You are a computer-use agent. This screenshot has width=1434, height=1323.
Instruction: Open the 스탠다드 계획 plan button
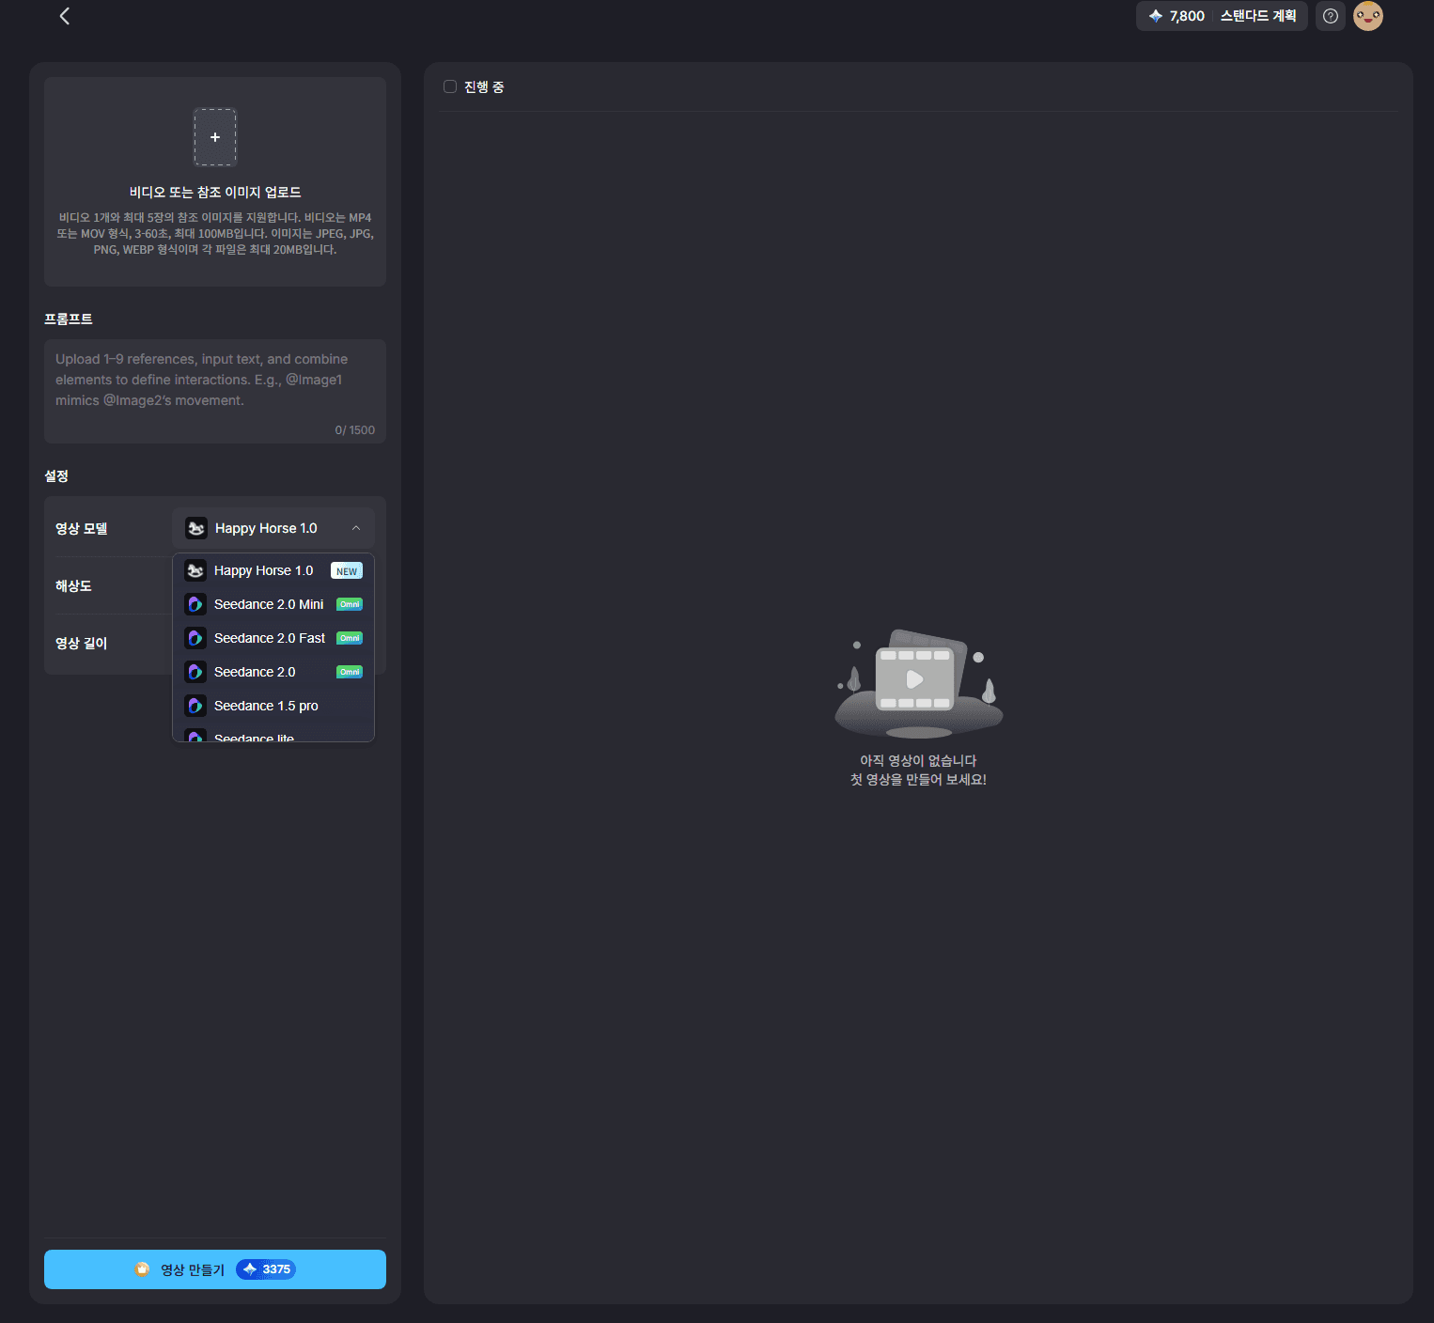coord(1258,16)
